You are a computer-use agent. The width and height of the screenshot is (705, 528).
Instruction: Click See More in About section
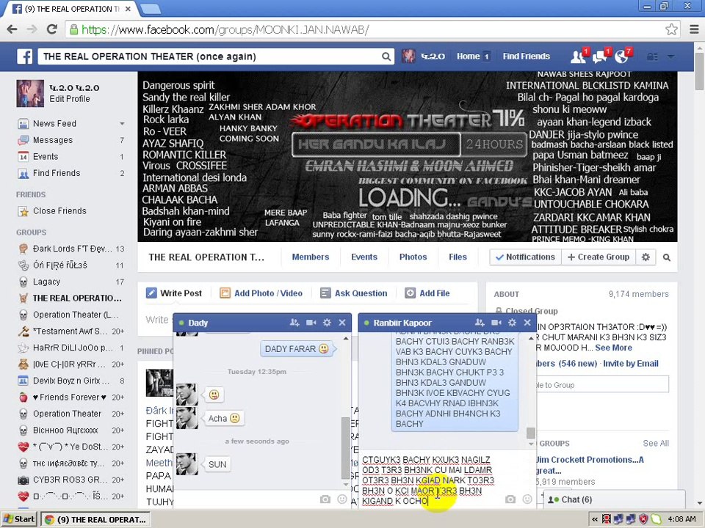click(613, 348)
